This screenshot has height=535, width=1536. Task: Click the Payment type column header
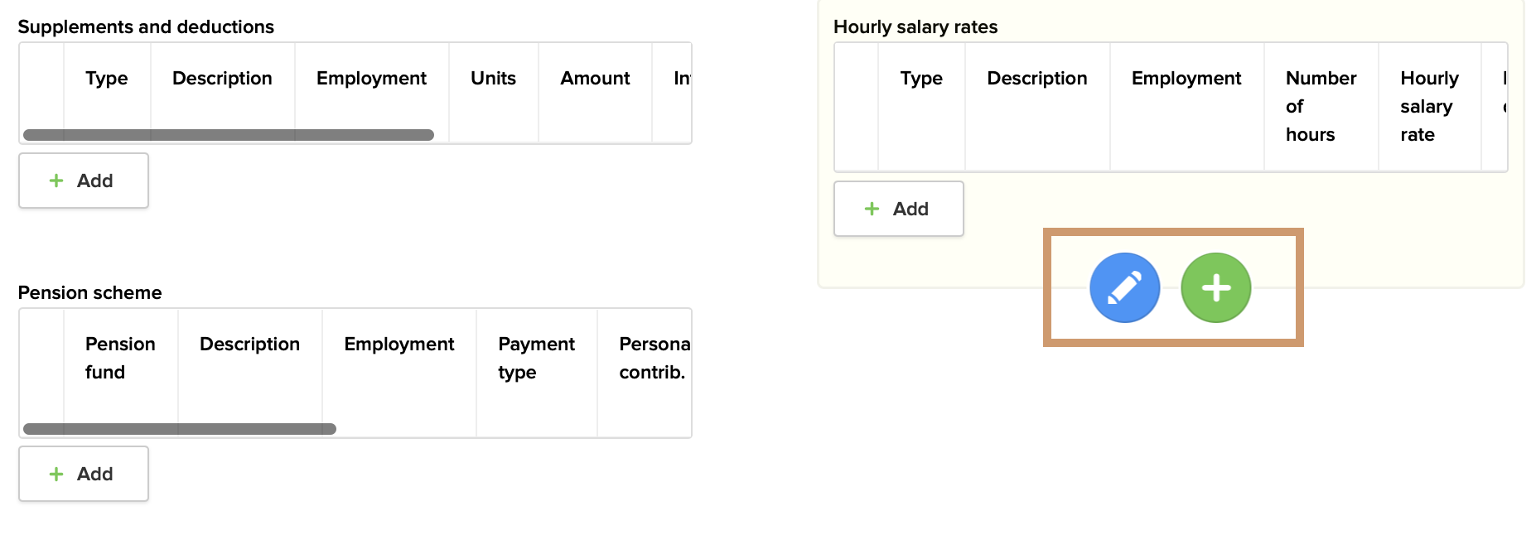click(536, 358)
